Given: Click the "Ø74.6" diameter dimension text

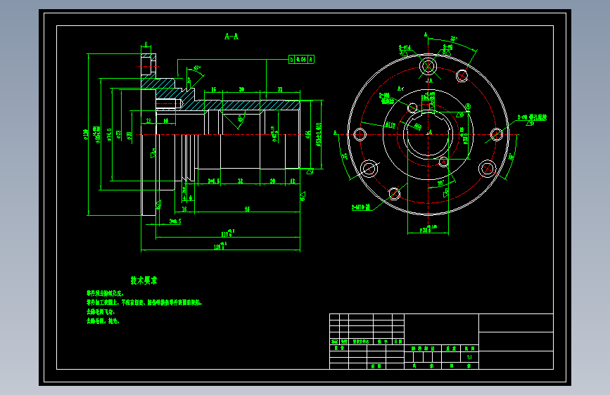Looking at the screenshot, I should pos(109,134).
